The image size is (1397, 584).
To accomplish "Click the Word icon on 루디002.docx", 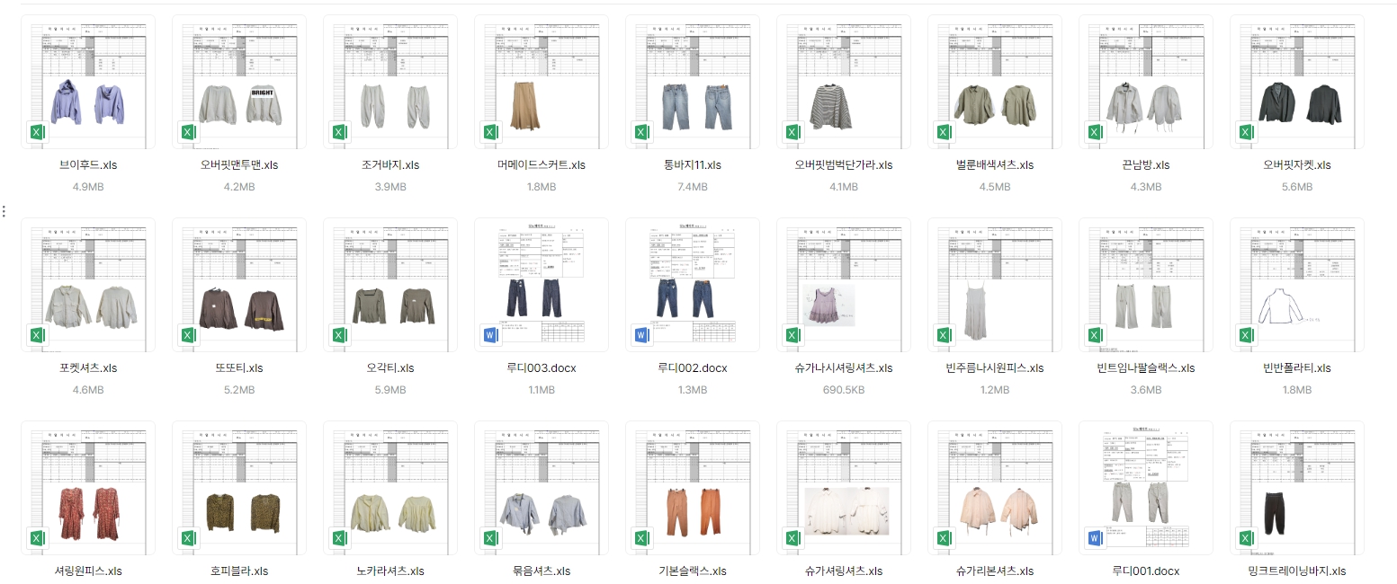I will [x=641, y=336].
